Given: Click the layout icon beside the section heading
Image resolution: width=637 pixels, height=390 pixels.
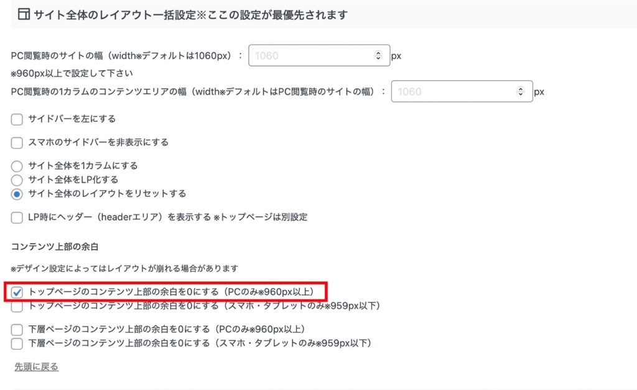Looking at the screenshot, I should click(x=24, y=14).
